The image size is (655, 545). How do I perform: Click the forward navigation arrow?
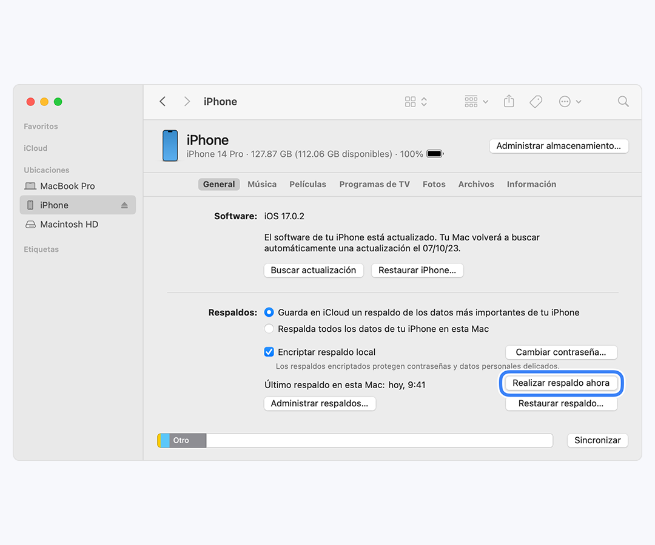[187, 102]
